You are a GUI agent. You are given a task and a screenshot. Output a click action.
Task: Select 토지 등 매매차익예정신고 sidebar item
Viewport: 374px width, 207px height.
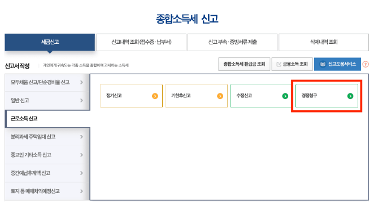[x=47, y=191]
